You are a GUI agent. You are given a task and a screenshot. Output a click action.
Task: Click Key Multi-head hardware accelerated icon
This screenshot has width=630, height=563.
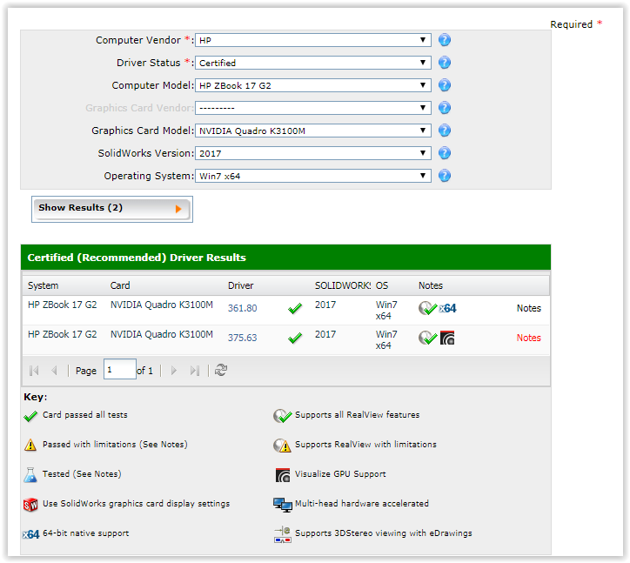[283, 505]
